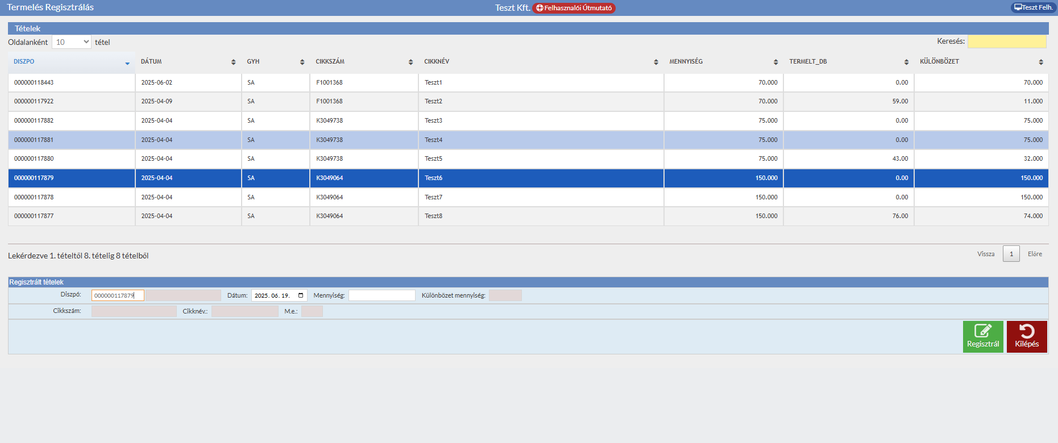Sort table by DÁTUM column arrows
This screenshot has width=1058, height=443.
(233, 62)
